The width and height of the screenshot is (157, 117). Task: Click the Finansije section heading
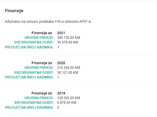coord(14,11)
